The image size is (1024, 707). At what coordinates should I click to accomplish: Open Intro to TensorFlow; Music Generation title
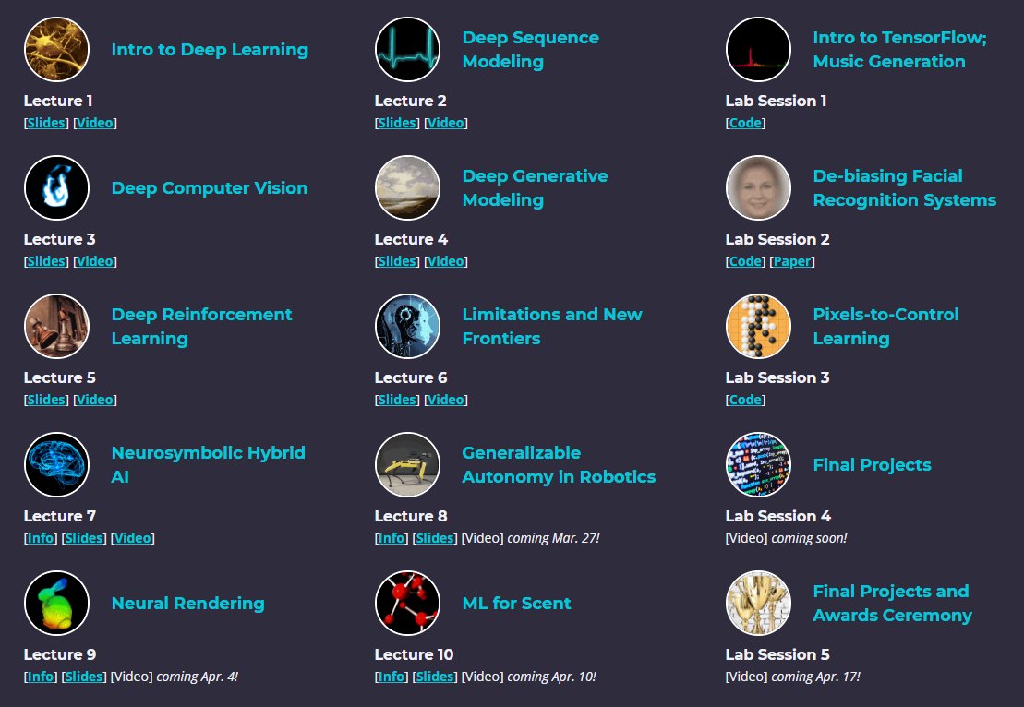click(900, 50)
